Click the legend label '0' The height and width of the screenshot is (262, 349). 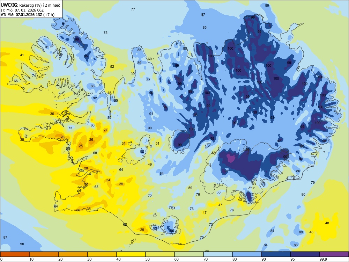coord(1,259)
